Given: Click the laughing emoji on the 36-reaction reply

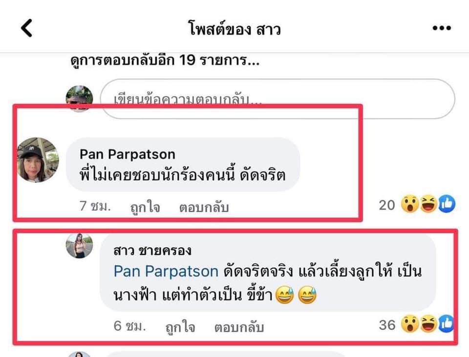Looking at the screenshot, I should click(428, 324).
